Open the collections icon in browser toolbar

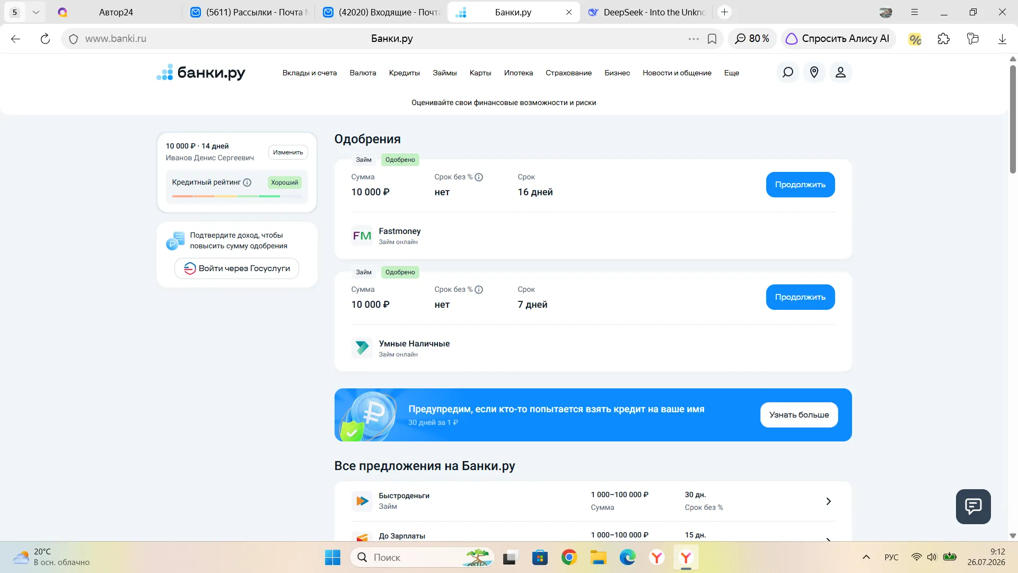coord(973,39)
